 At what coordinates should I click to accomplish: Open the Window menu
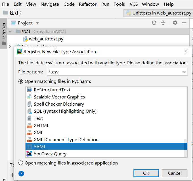(150, 4)
